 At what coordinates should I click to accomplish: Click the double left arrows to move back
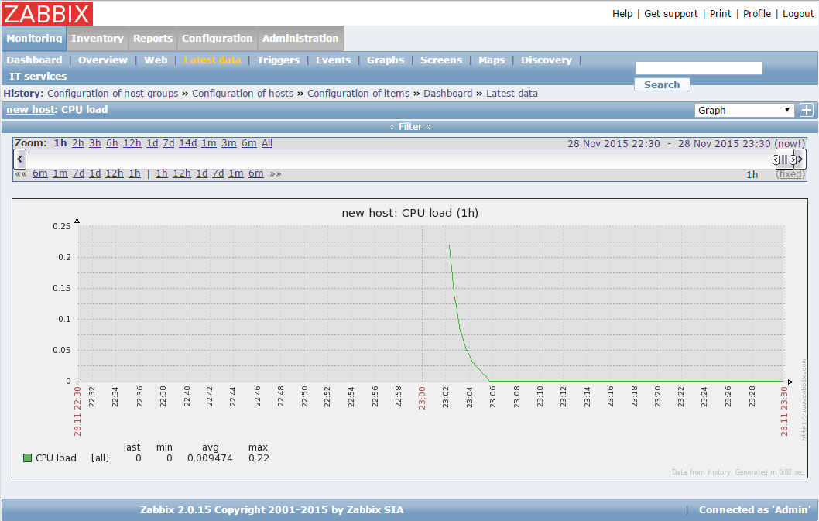21,173
